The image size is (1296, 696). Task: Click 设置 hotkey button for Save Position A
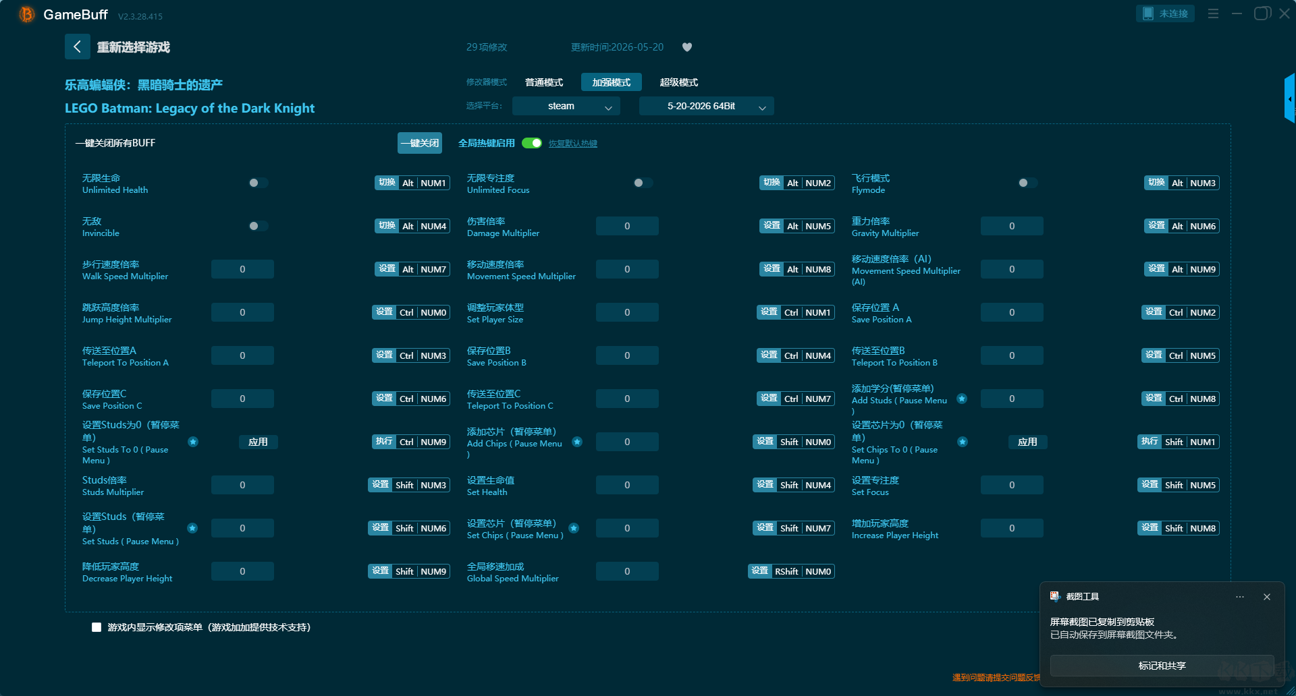point(1154,312)
